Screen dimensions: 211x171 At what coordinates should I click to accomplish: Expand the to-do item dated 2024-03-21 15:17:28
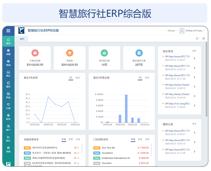195,77
